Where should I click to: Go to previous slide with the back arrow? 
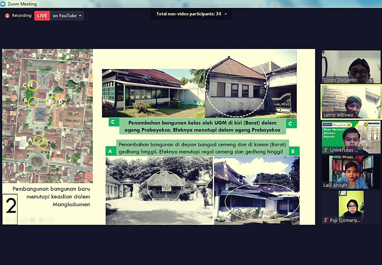pos(7,220)
